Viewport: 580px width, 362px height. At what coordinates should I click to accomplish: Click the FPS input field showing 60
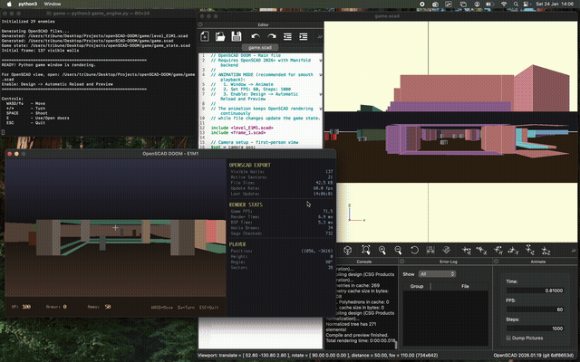coord(536,310)
